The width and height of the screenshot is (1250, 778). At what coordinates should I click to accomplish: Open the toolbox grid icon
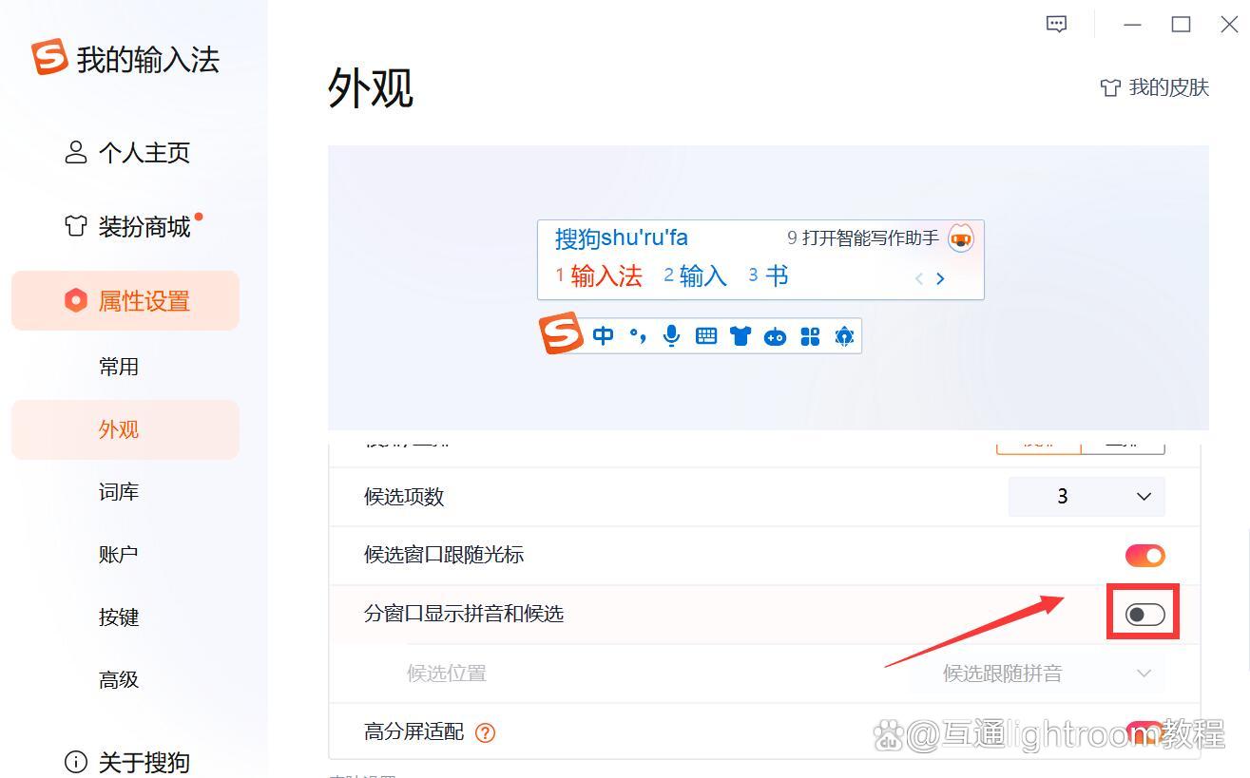809,335
